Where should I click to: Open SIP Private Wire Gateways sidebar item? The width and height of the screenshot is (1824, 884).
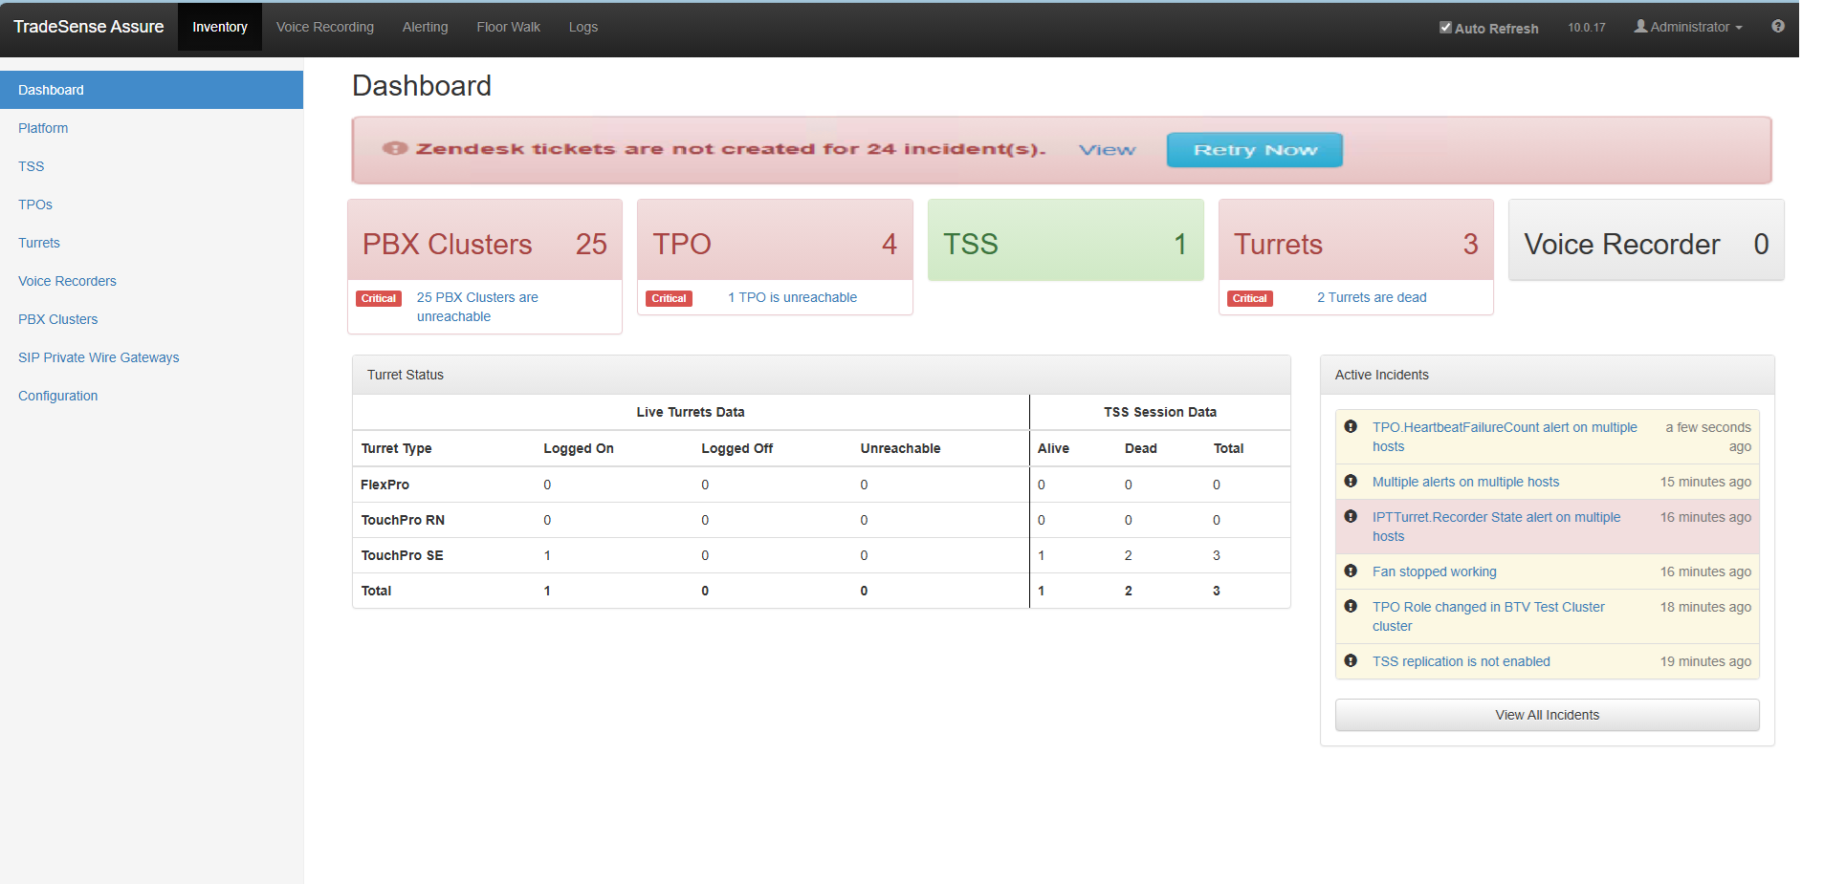(99, 357)
